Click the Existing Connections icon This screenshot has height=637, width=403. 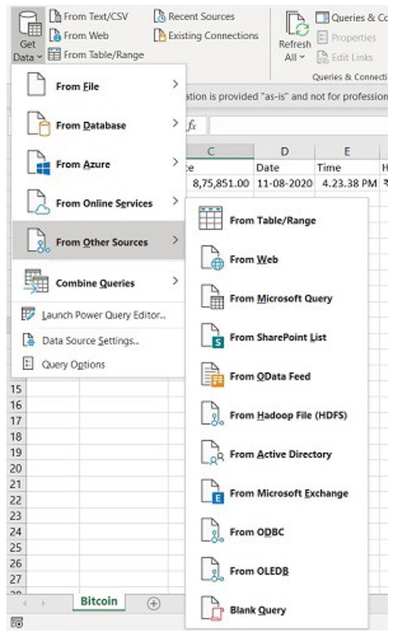[x=160, y=35]
